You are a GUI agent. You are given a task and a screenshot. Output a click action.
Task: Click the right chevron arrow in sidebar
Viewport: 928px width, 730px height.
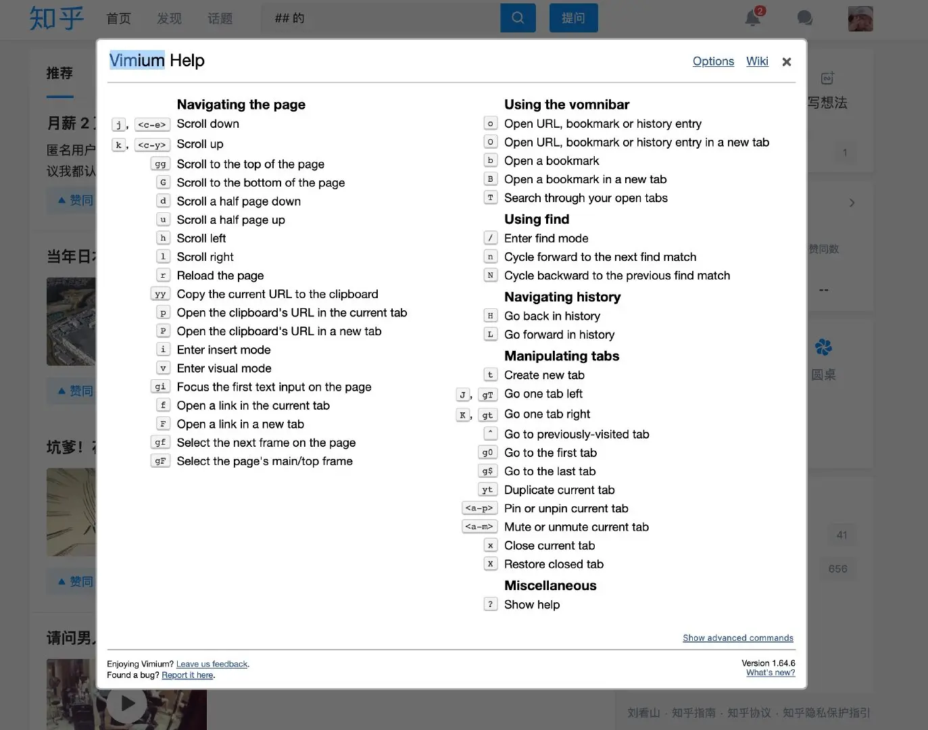tap(852, 203)
